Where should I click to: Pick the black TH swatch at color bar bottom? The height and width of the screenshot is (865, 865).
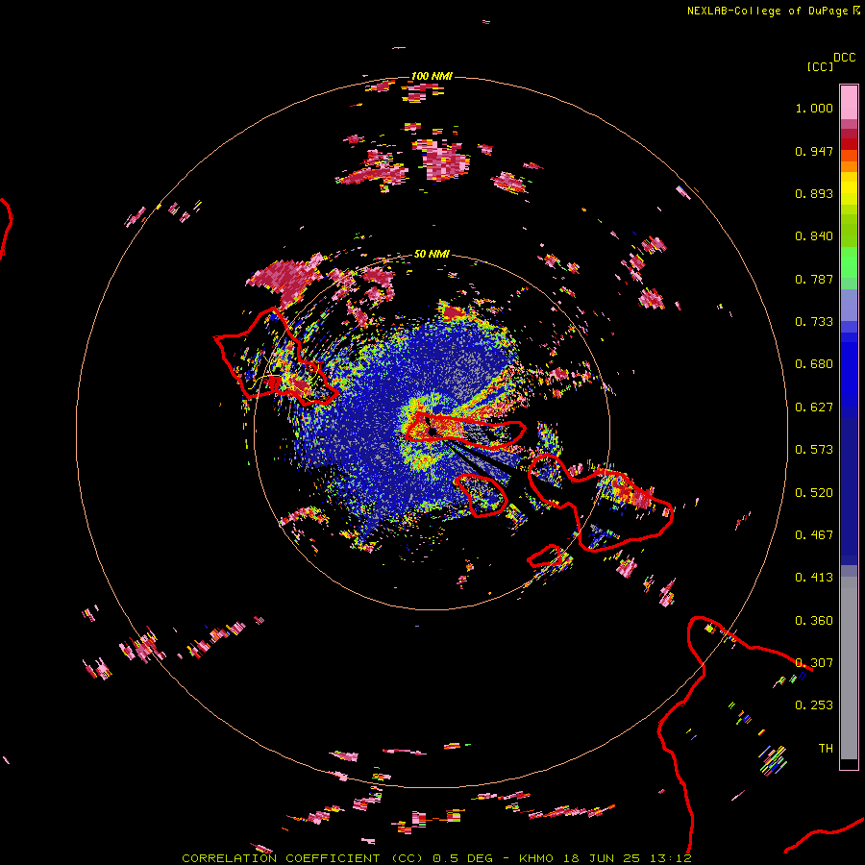[x=849, y=763]
